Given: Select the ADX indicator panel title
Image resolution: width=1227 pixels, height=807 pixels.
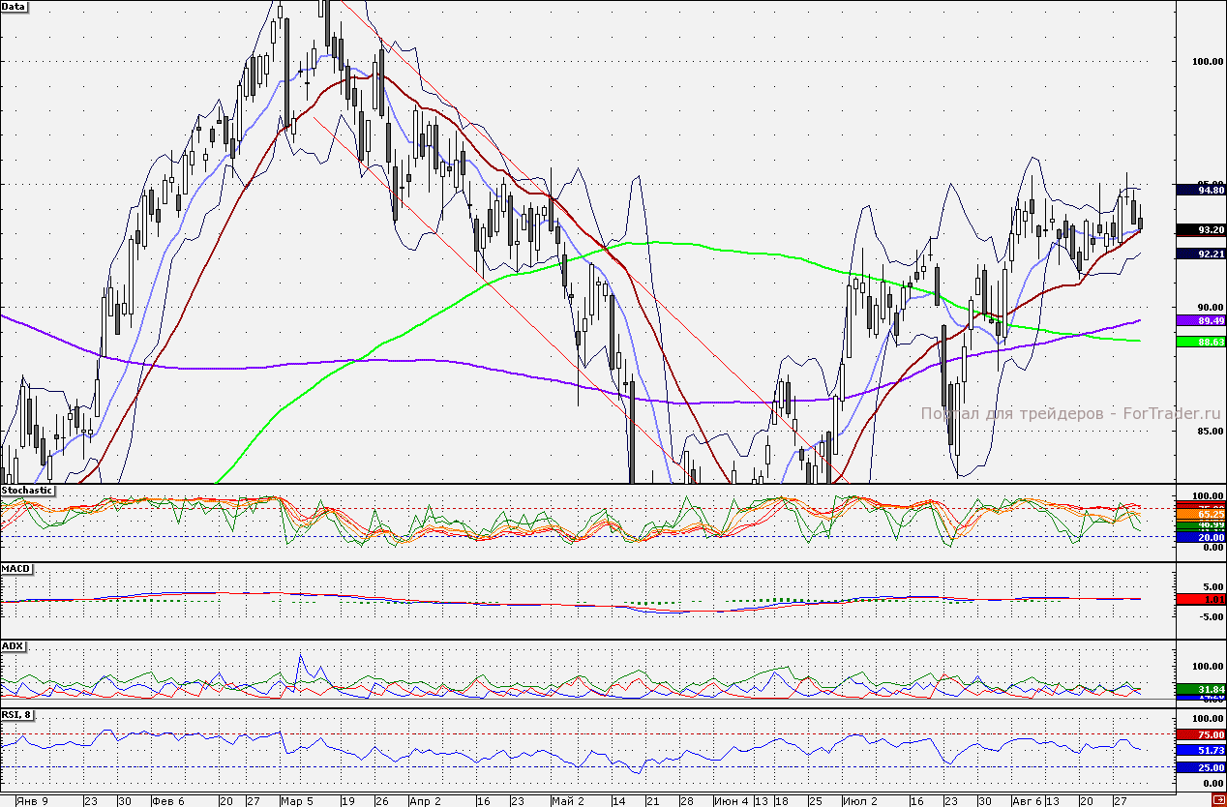Looking at the screenshot, I should (x=14, y=645).
